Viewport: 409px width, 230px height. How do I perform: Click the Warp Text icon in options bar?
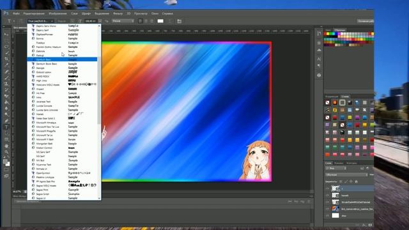click(x=170, y=21)
